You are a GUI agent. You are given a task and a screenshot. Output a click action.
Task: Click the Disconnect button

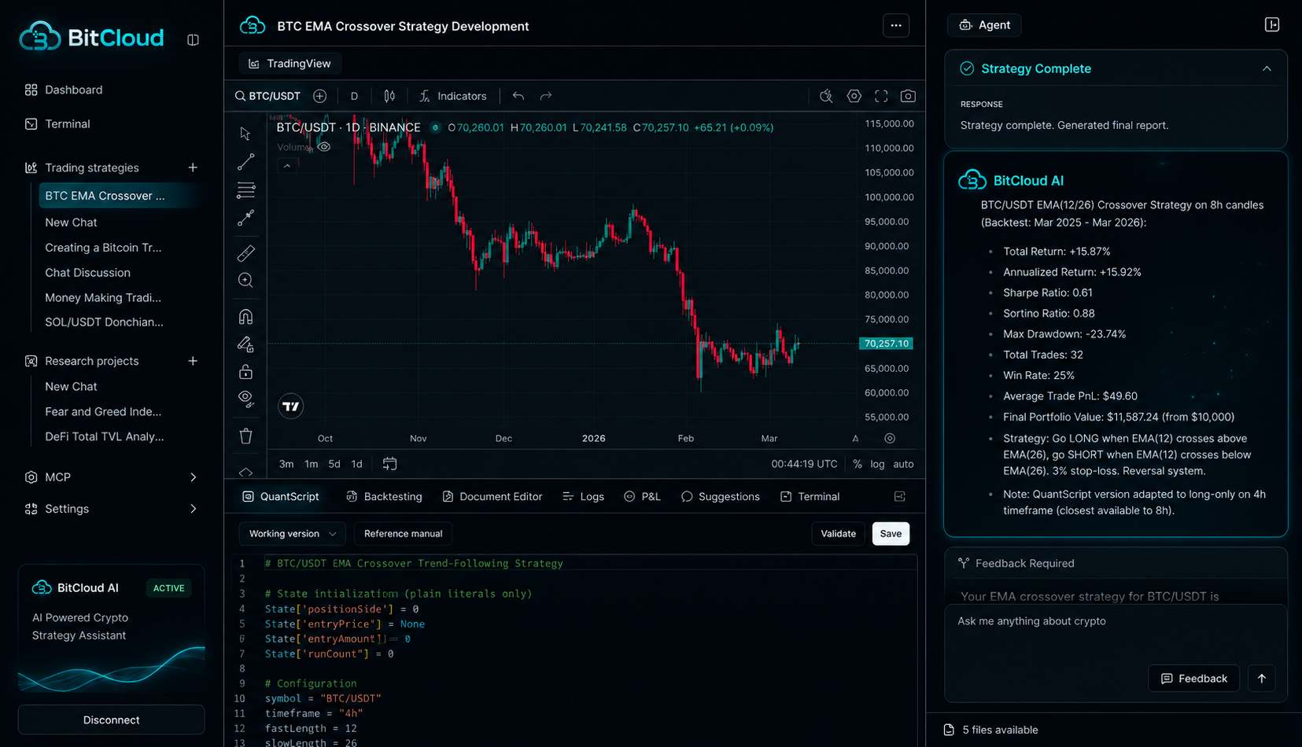111,719
